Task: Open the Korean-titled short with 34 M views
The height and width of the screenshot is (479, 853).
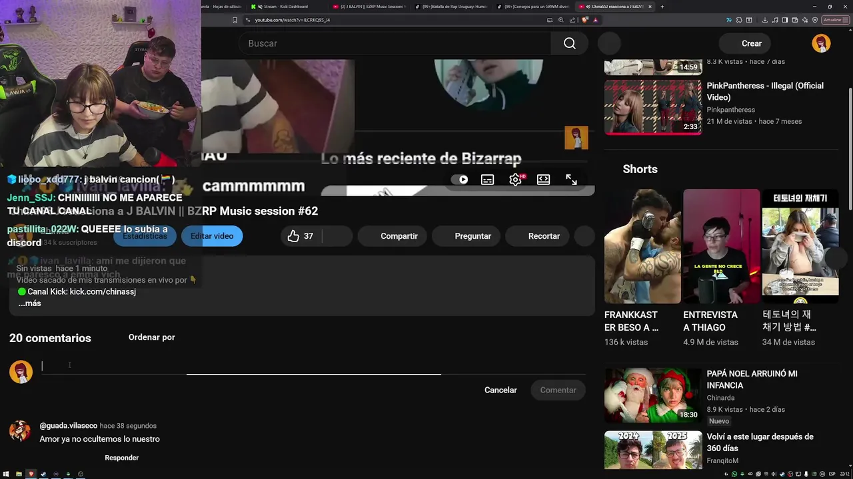Action: tap(800, 246)
